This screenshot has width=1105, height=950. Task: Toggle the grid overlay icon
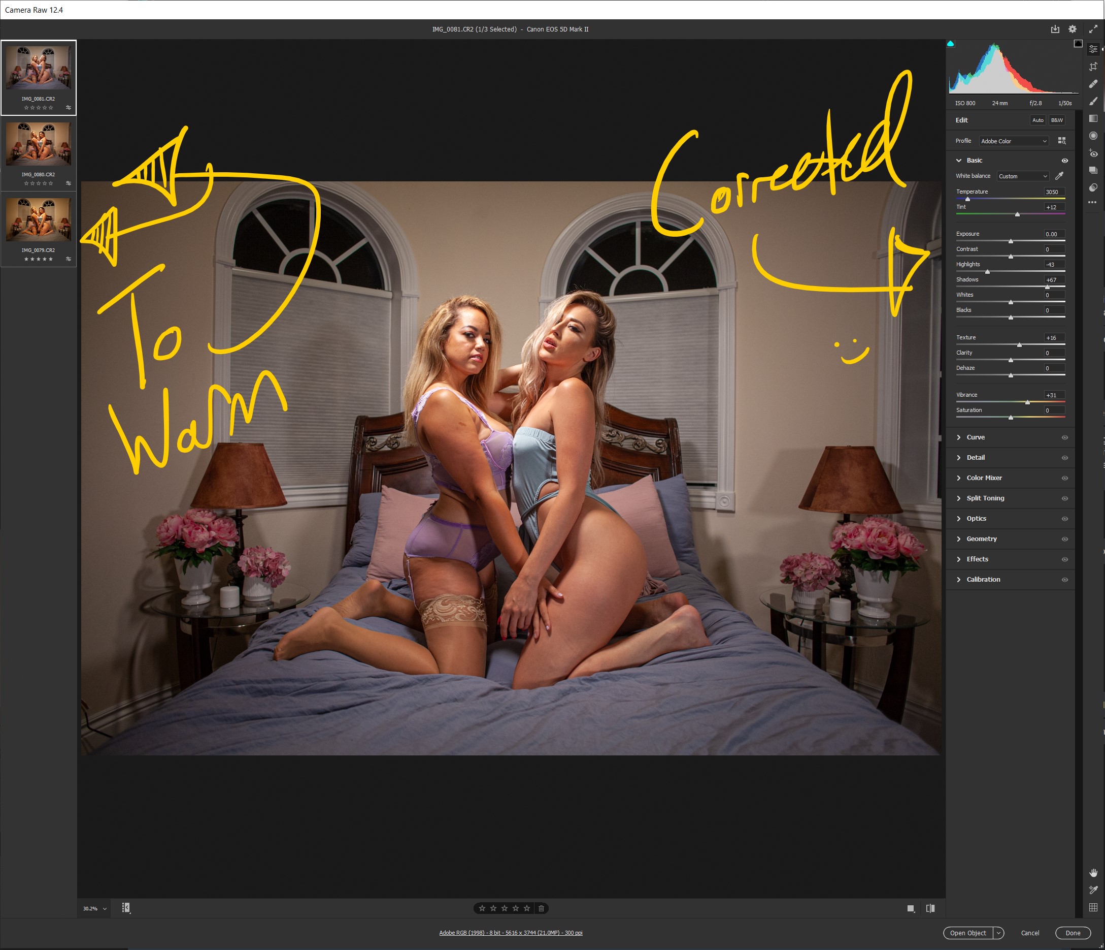[x=1093, y=907]
